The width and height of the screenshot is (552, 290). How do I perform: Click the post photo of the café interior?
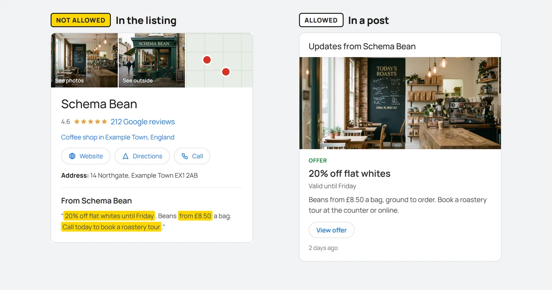coord(400,103)
